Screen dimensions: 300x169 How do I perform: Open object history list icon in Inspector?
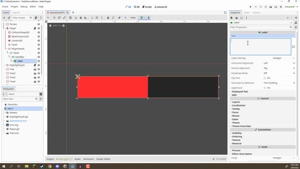click(296, 18)
